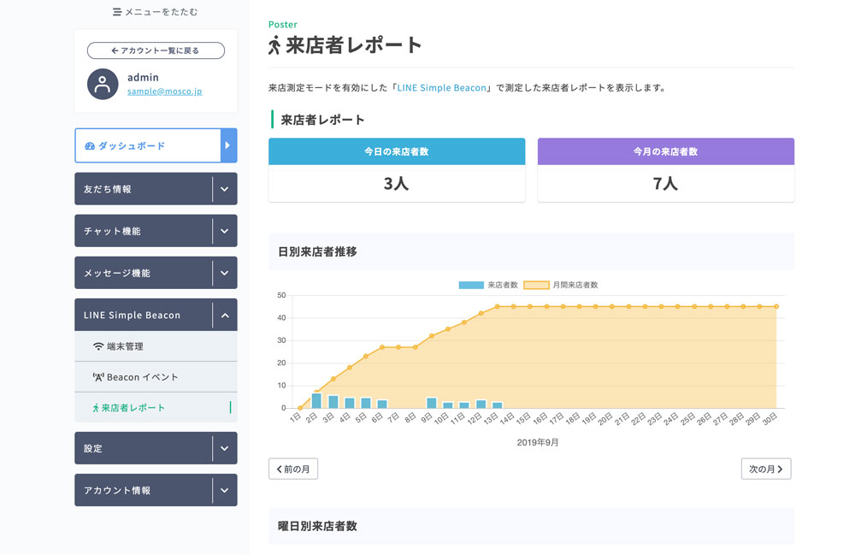Screen dimensions: 855x555
Task: Select 来店者レポート submenu item
Action: (x=156, y=407)
